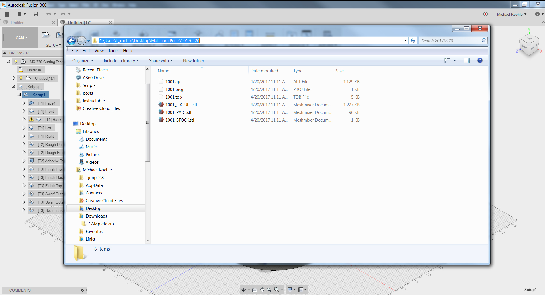The image size is (545, 295).
Task: Expand the COMMENTS panel
Action: click(82, 290)
